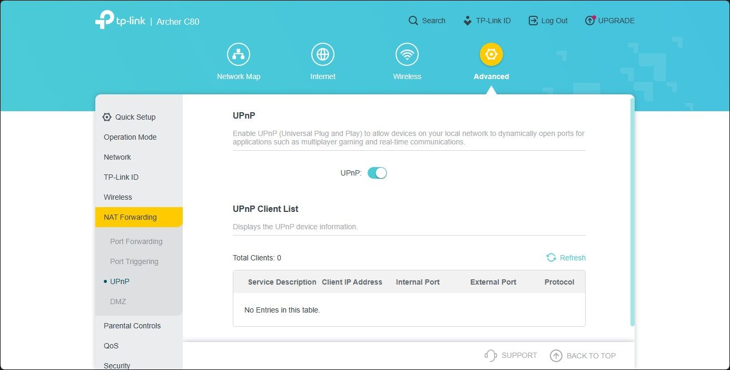Expand the Security sidebar section
This screenshot has height=370, width=730.
[117, 365]
